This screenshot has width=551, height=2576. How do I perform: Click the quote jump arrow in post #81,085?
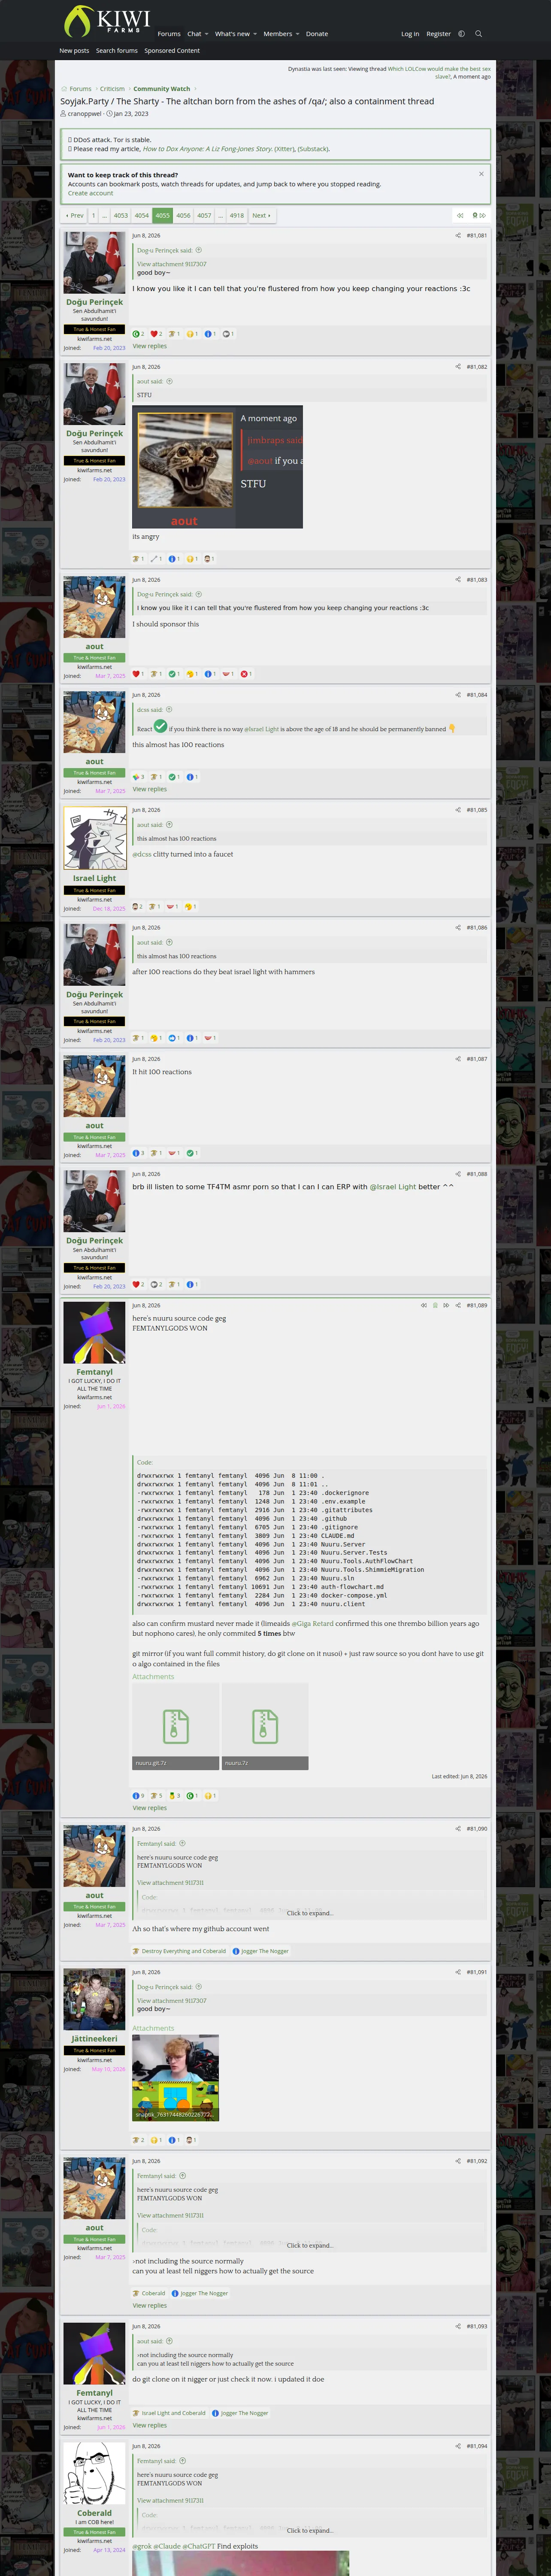point(169,825)
